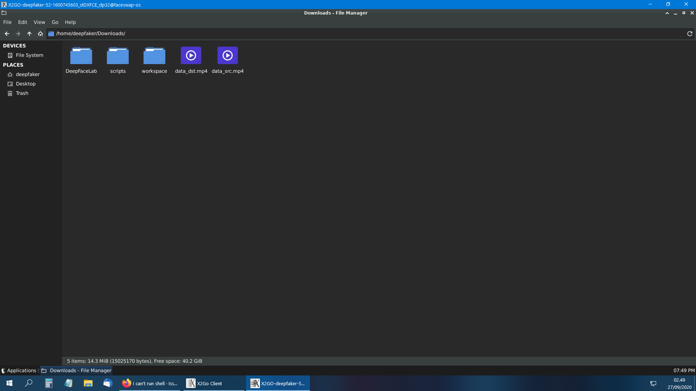Open the Applications menu in bottom panel

tap(20, 370)
